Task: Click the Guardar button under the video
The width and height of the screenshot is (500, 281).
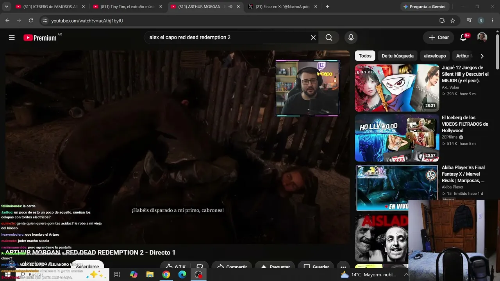Action: (x=316, y=267)
